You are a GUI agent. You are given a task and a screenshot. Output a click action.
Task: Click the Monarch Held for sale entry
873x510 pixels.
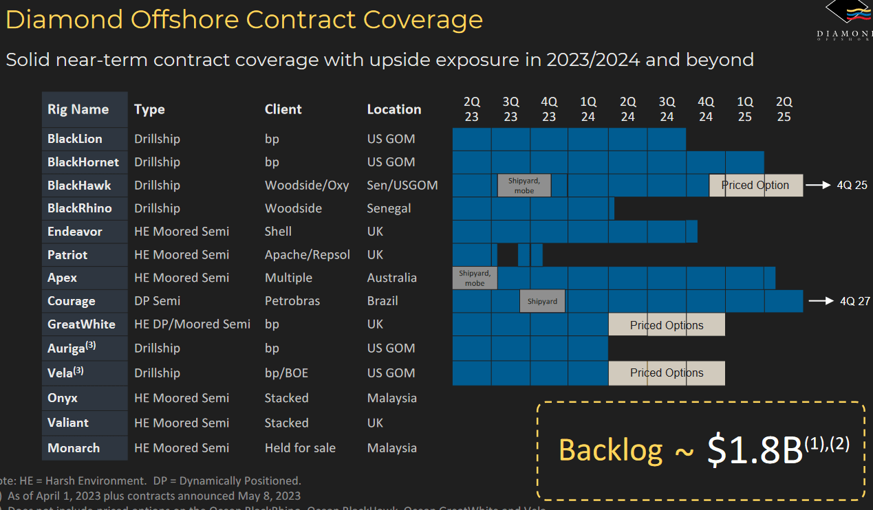300,447
